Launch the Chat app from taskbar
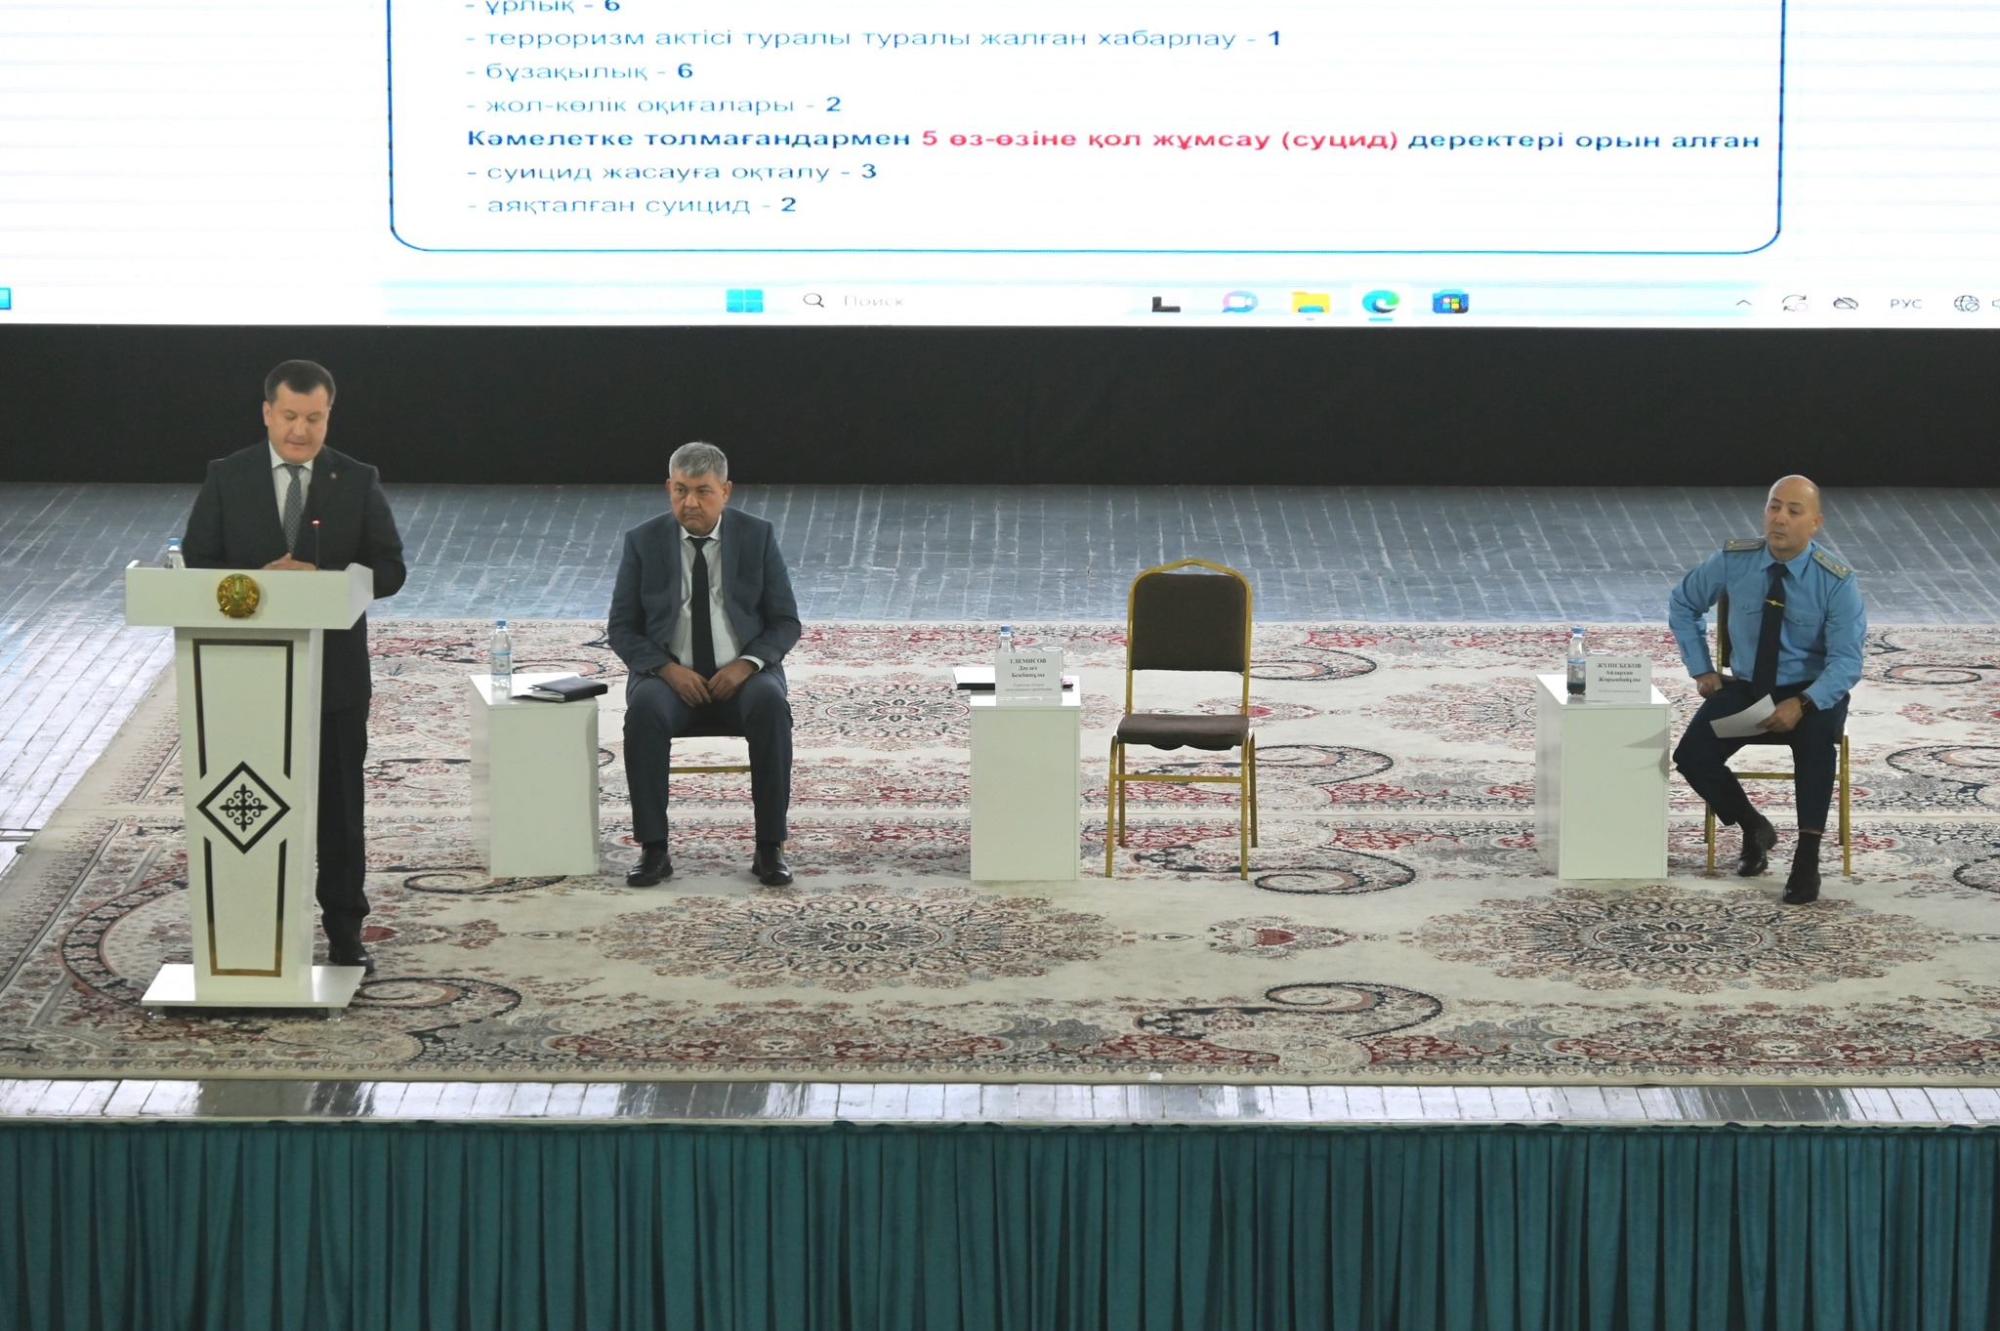Viewport: 2000px width, 1331px height. (x=1238, y=303)
